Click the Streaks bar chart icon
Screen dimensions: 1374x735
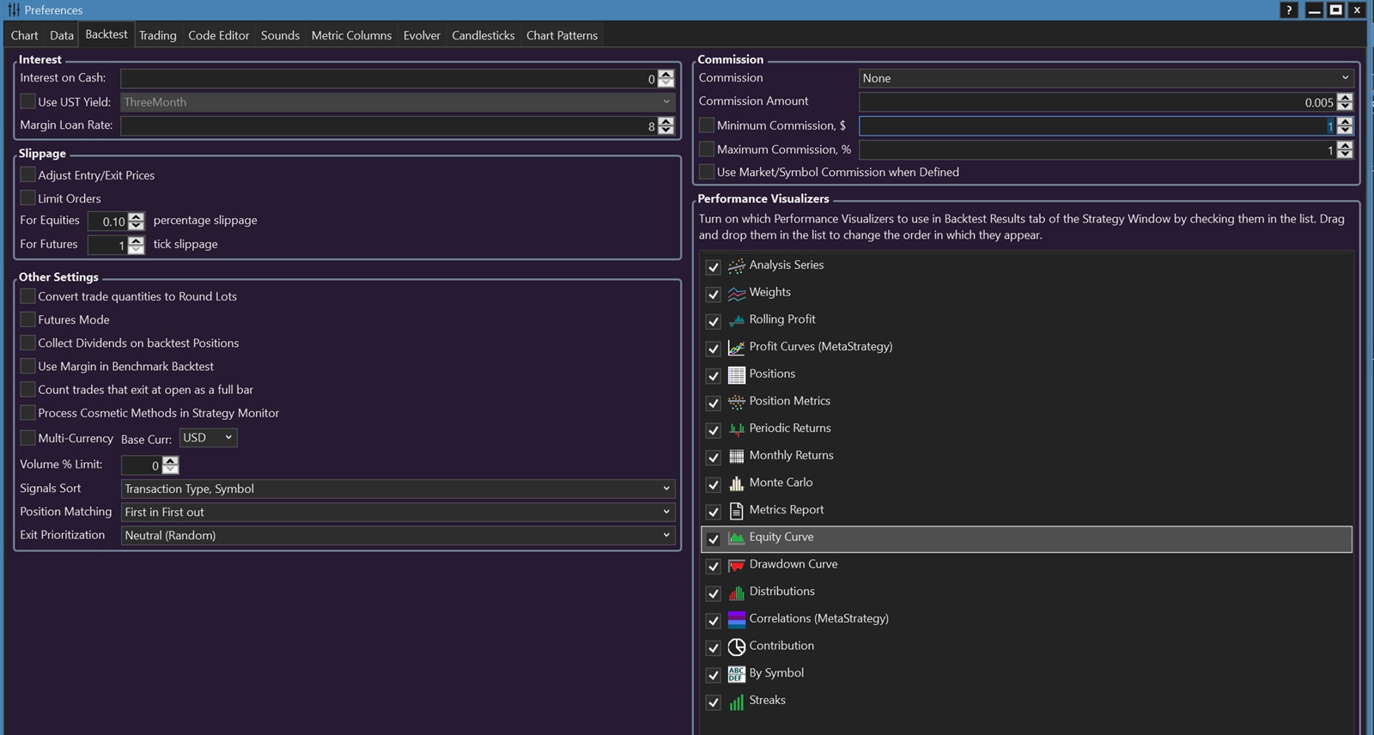point(736,702)
